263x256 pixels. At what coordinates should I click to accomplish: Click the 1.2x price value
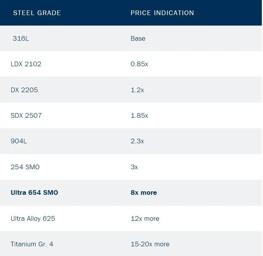click(137, 90)
